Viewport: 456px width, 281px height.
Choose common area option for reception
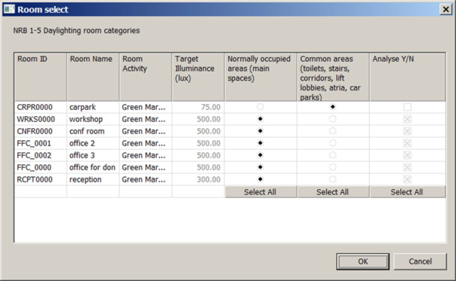click(x=332, y=179)
